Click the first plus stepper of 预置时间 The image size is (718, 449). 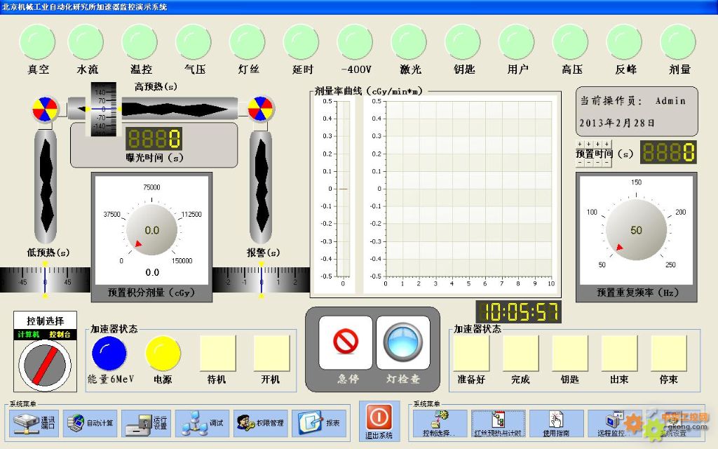580,144
